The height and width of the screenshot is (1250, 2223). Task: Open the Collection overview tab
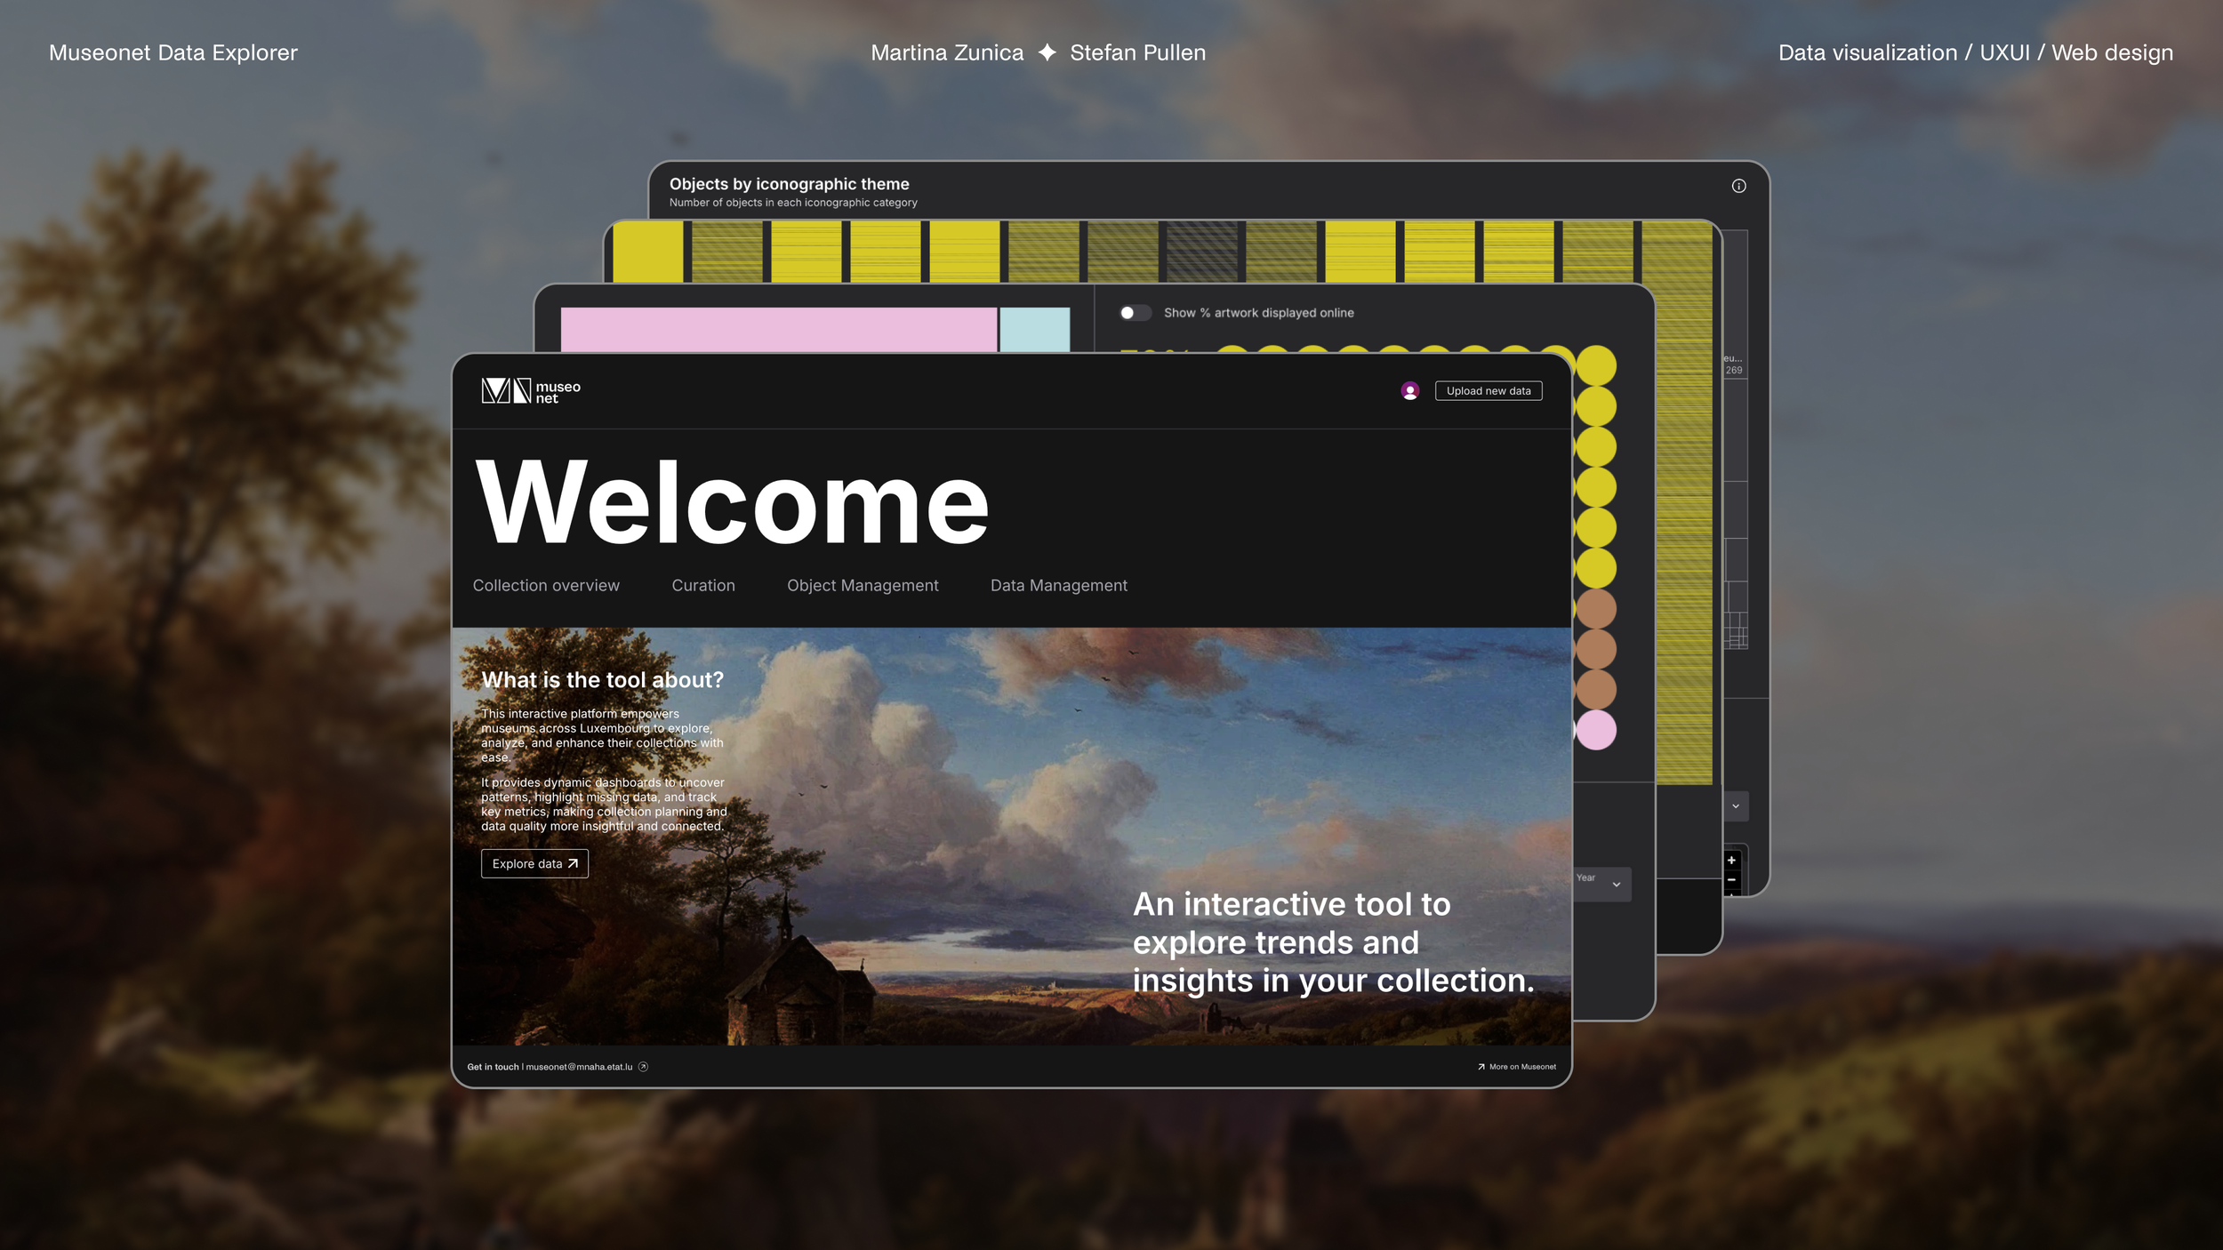[546, 585]
